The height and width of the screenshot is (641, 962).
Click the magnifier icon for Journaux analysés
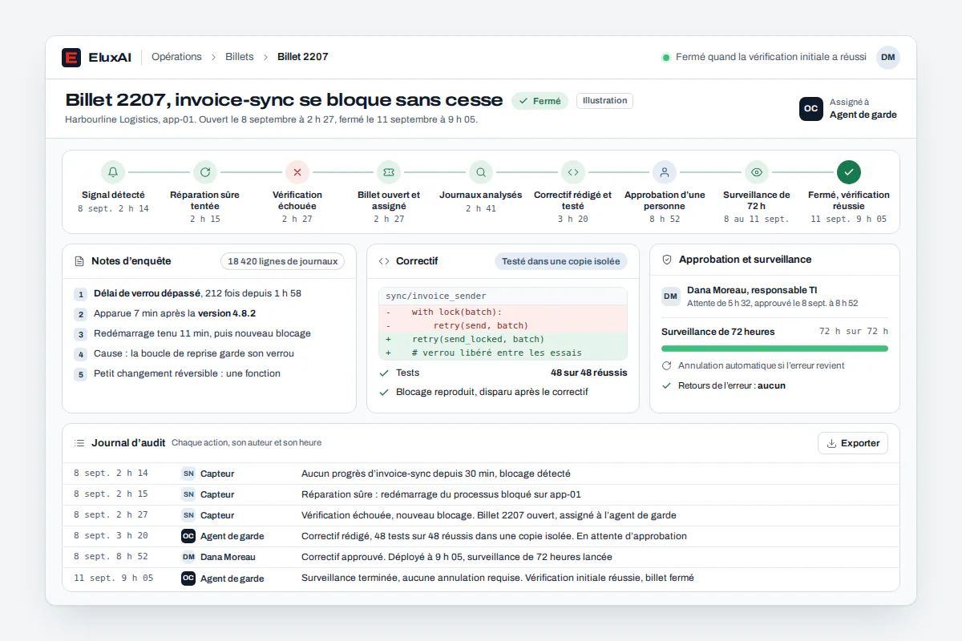click(481, 172)
